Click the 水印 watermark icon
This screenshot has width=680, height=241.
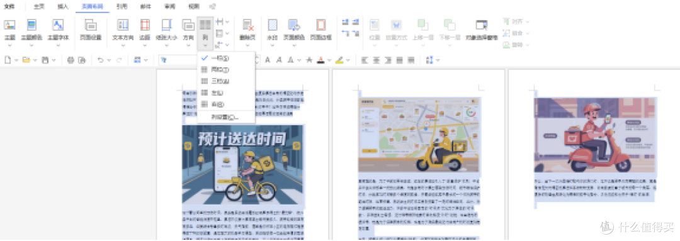273,25
